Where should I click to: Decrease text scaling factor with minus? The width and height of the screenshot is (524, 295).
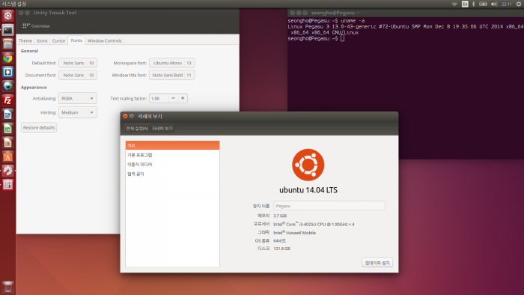(x=173, y=98)
